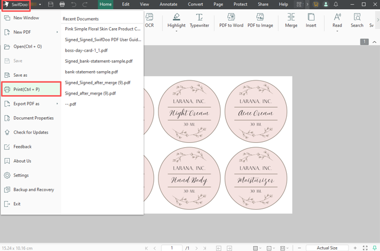Image resolution: width=380 pixels, height=251 pixels.
Task: Click the PDF to Image icon
Action: [260, 17]
